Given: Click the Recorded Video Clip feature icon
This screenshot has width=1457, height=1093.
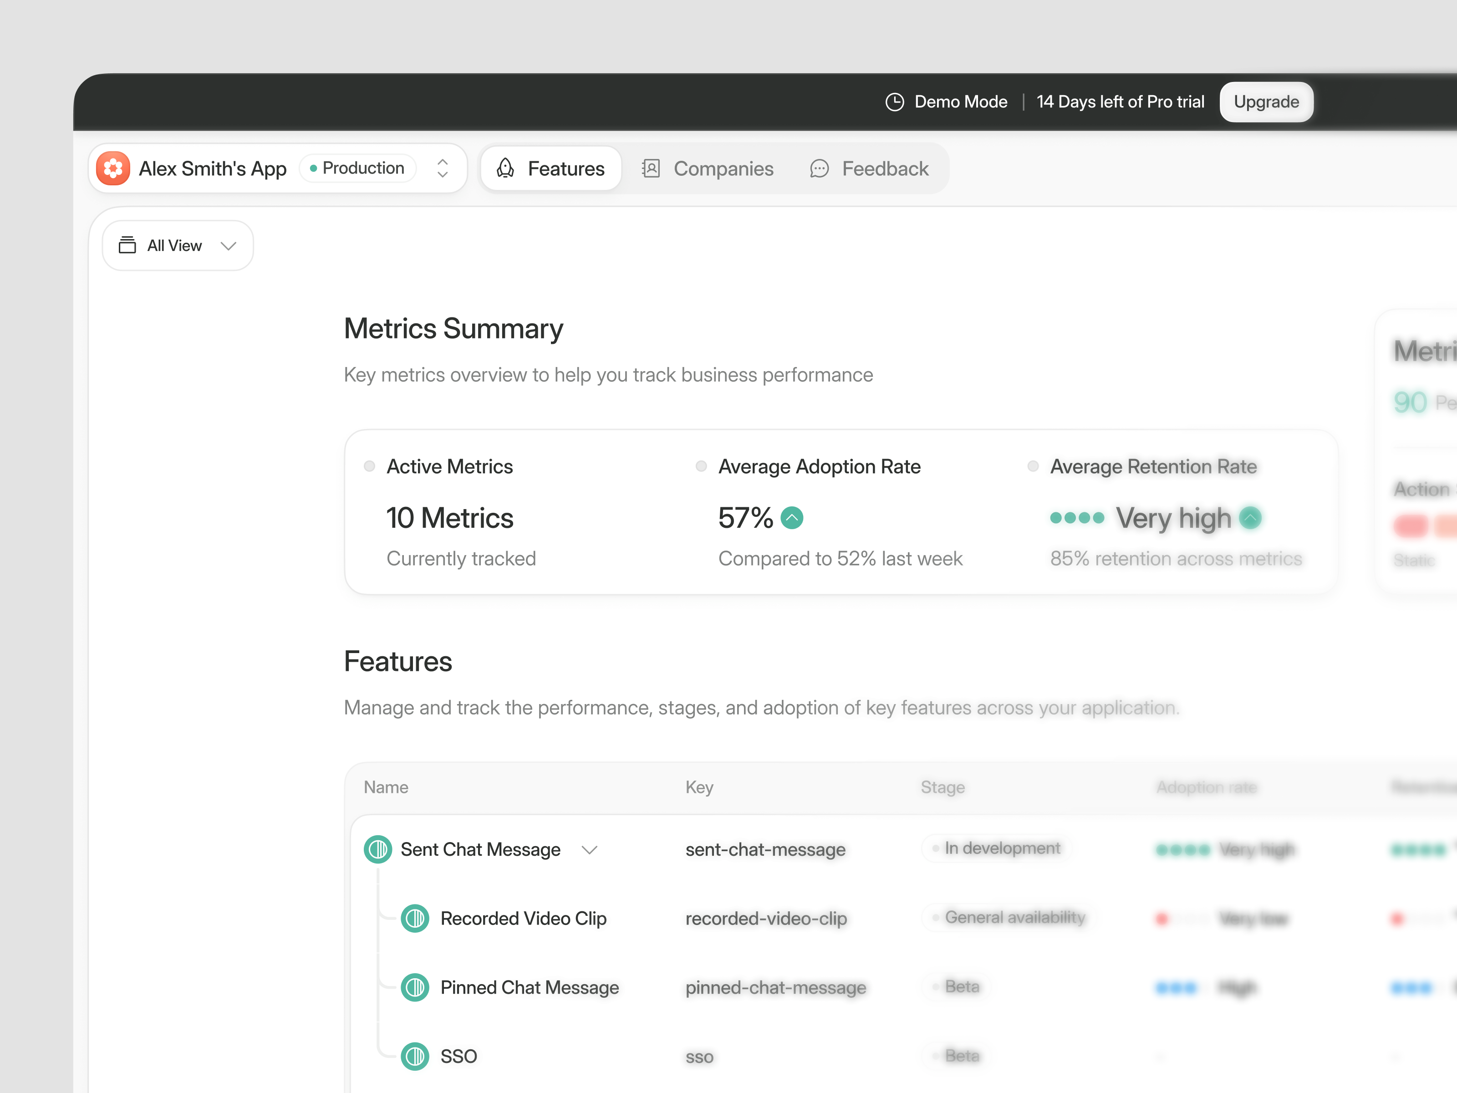Looking at the screenshot, I should [x=415, y=919].
